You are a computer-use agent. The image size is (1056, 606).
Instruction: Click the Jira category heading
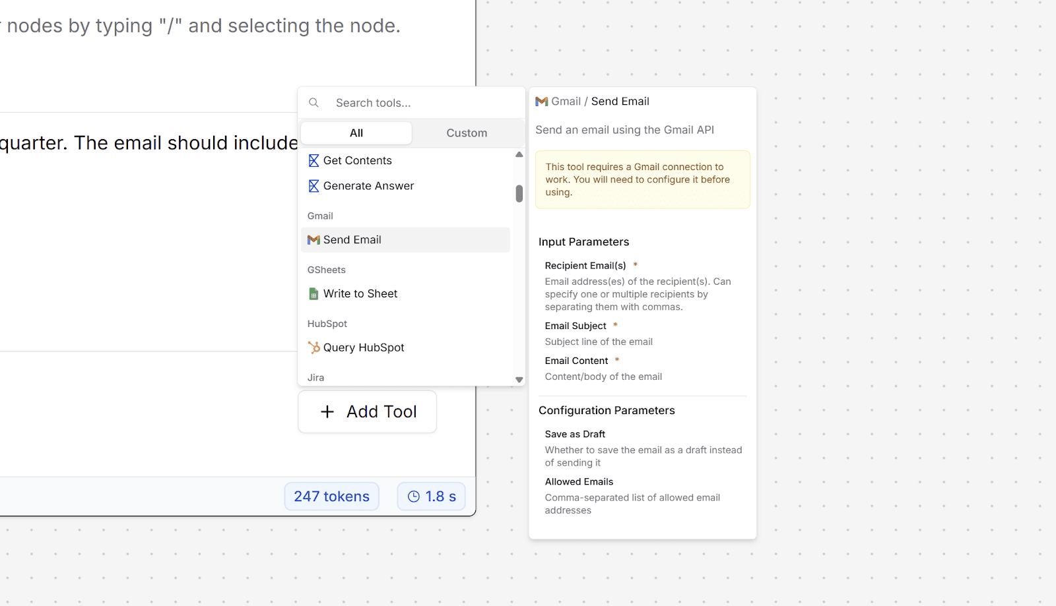(316, 378)
